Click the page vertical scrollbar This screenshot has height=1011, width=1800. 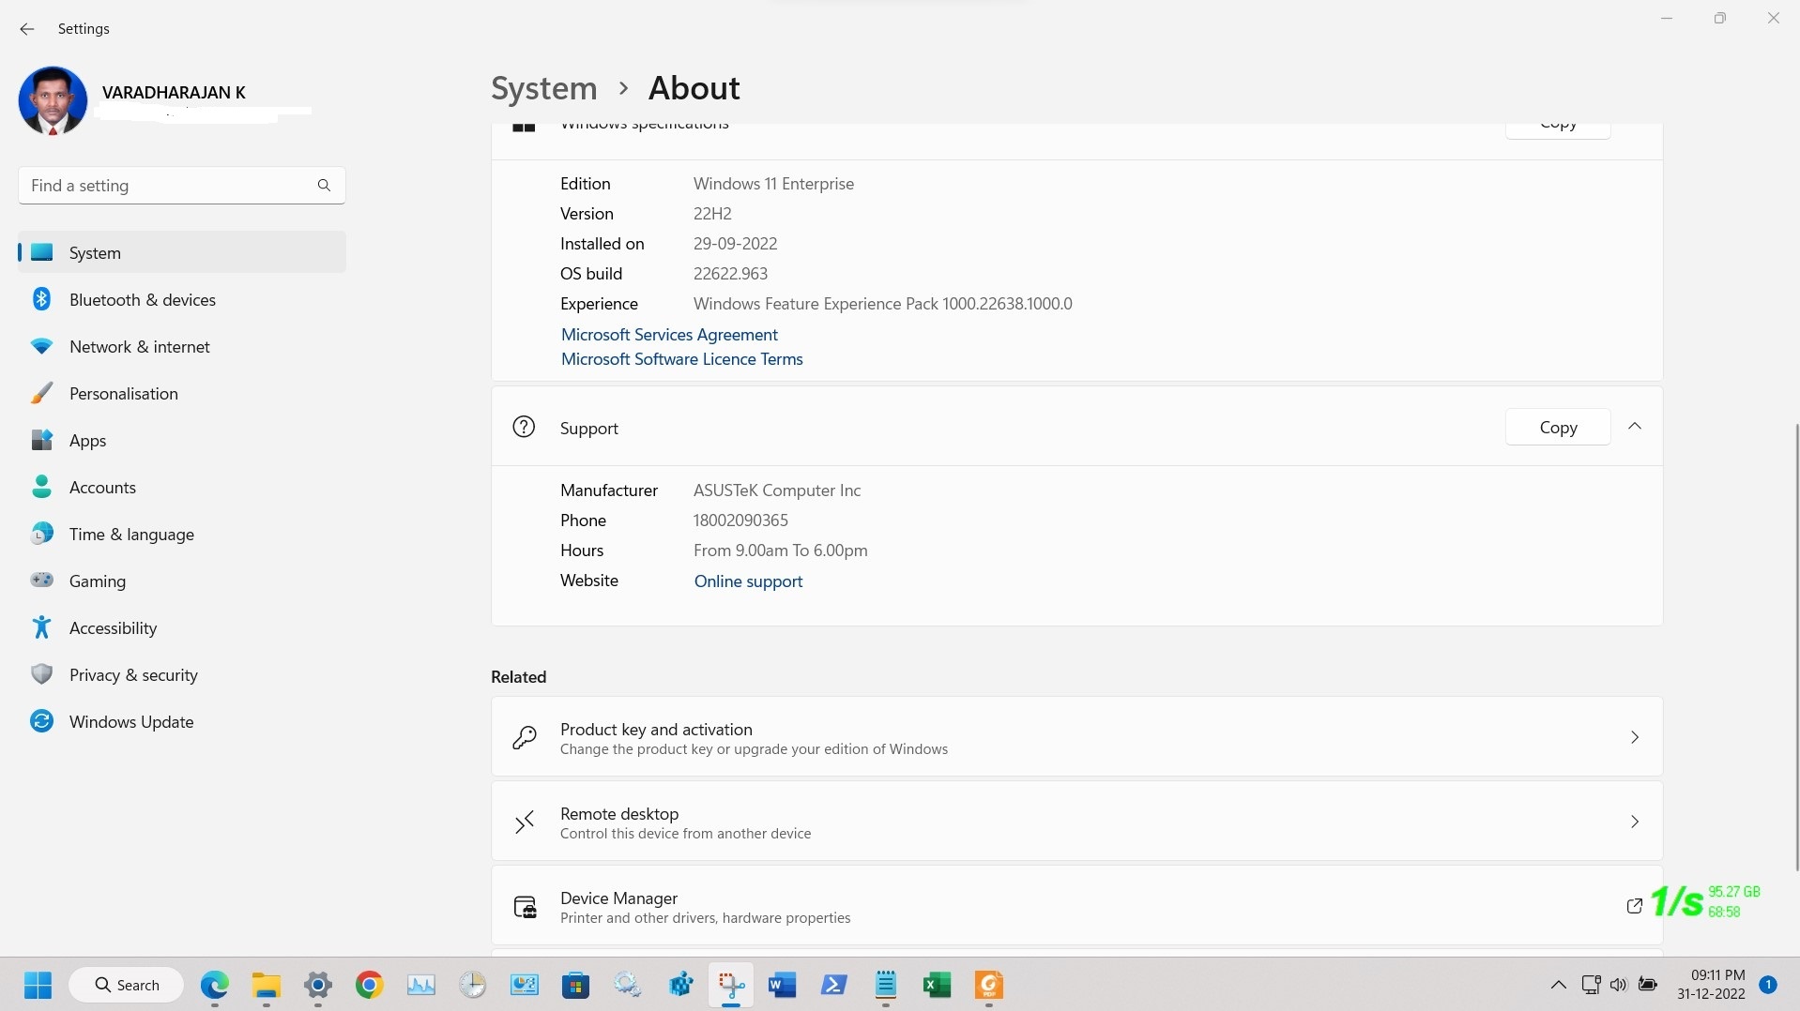point(1796,647)
